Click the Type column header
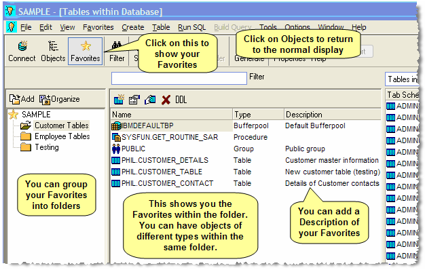Image resolution: width=425 pixels, height=270 pixels. pyautogui.click(x=258, y=115)
